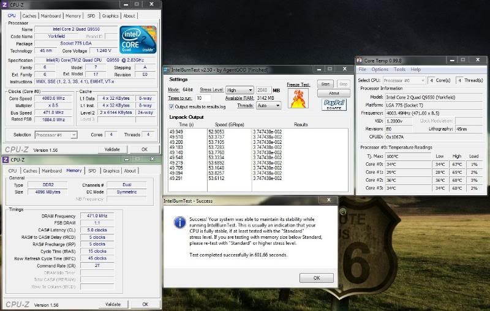Click the Linpack time value 49.291
This screenshot has width=490, height=311.
tap(176, 178)
